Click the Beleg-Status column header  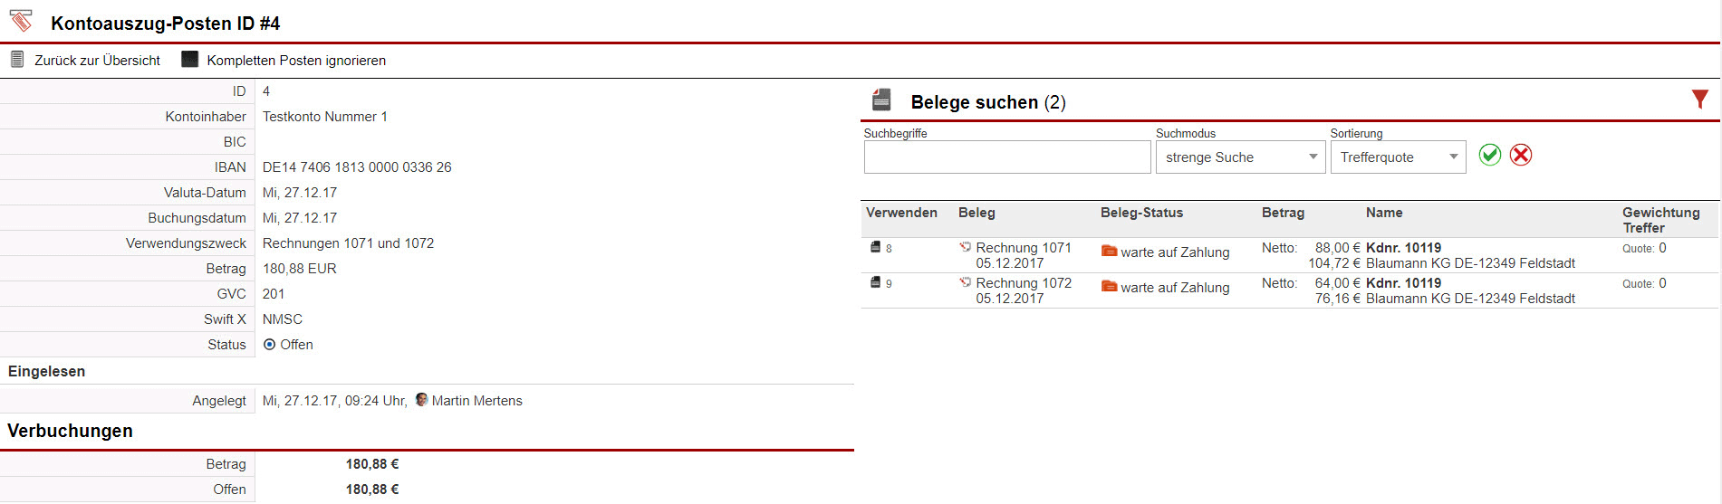pyautogui.click(x=1141, y=213)
